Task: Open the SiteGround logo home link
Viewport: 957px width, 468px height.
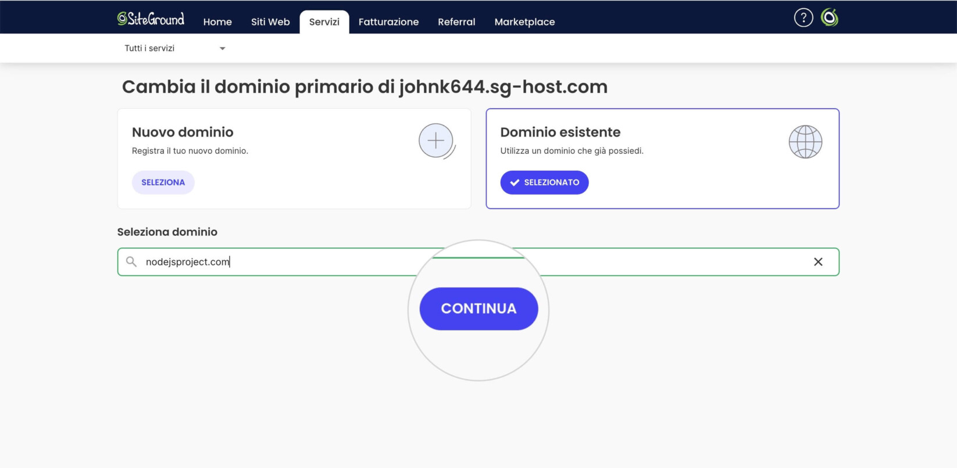Action: tap(151, 19)
